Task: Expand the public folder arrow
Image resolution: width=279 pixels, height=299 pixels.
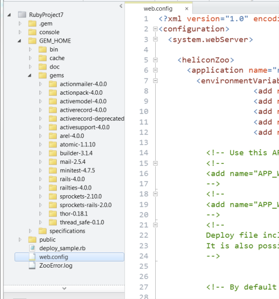Action: [x=20, y=240]
